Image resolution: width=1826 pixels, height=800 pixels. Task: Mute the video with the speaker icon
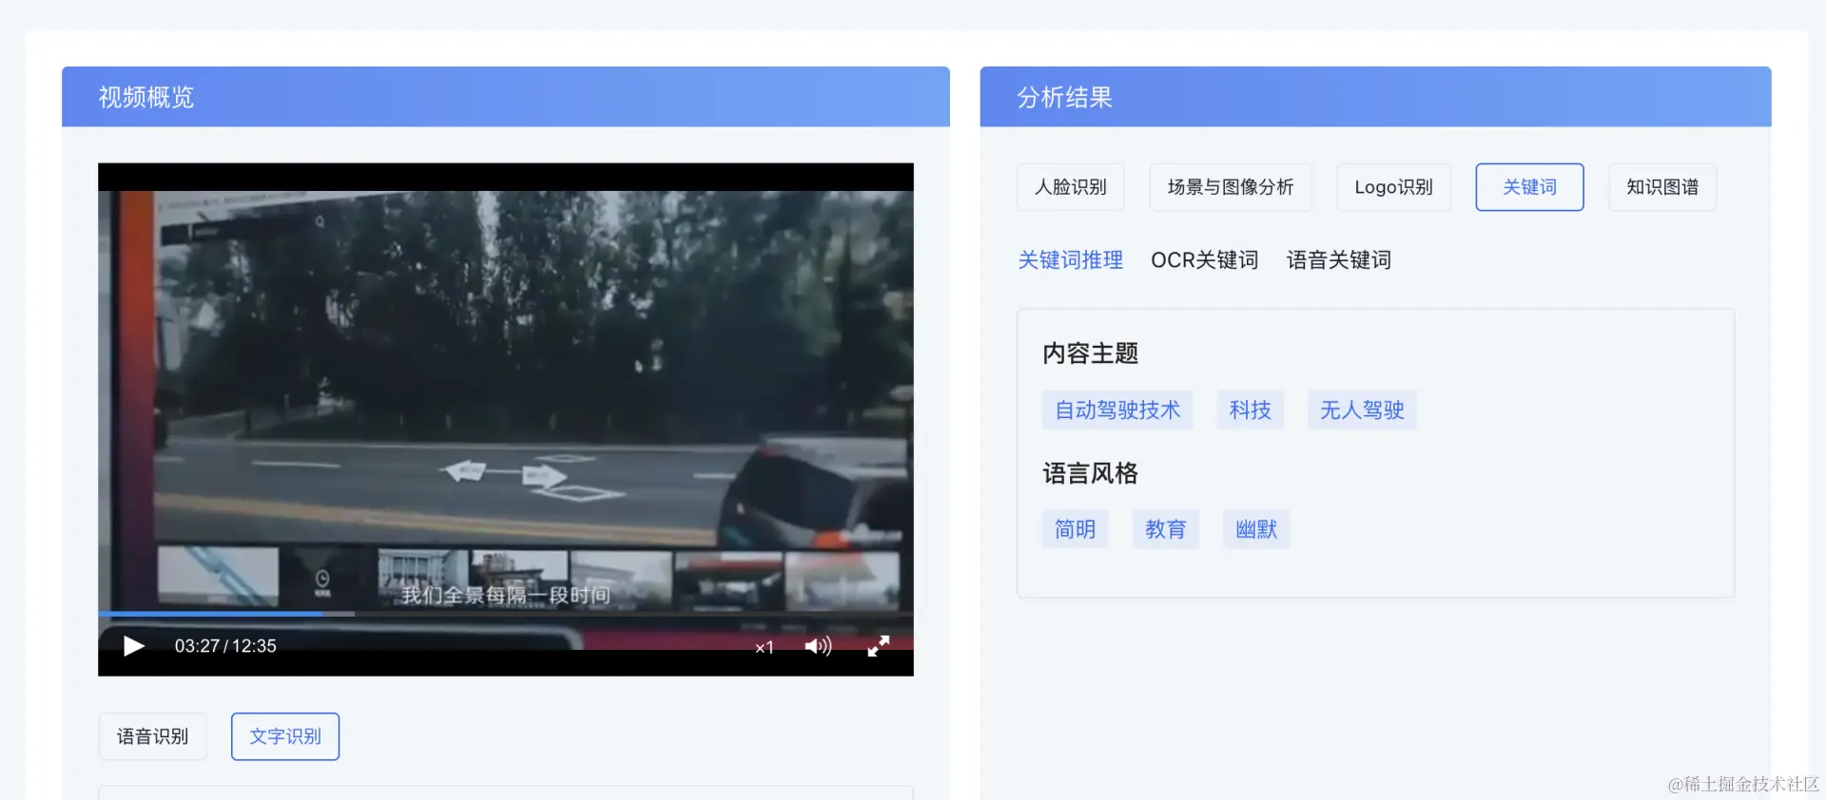[x=818, y=646]
